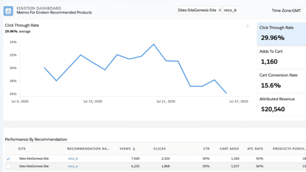Click the 55% ATC rate cell

point(259,158)
